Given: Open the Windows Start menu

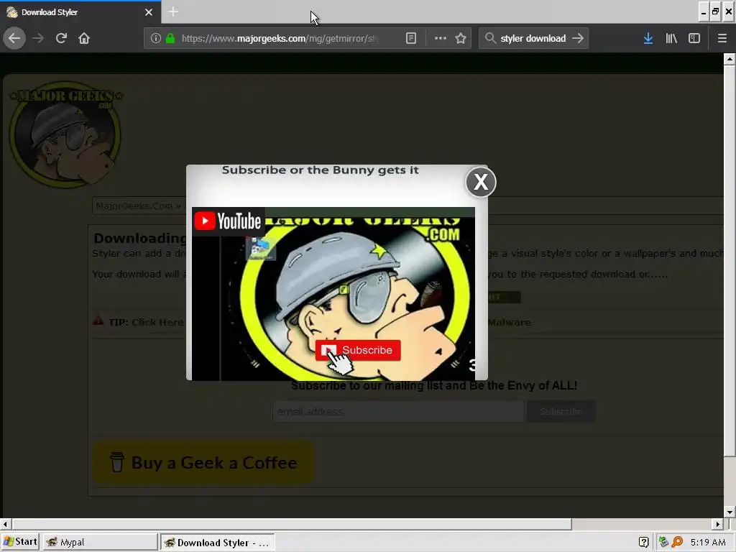Looking at the screenshot, I should coord(20,542).
